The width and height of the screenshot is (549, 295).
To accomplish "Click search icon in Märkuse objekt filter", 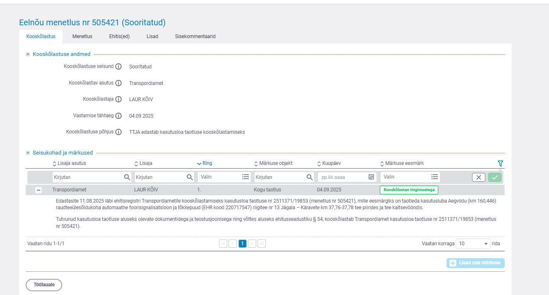I will click(310, 177).
